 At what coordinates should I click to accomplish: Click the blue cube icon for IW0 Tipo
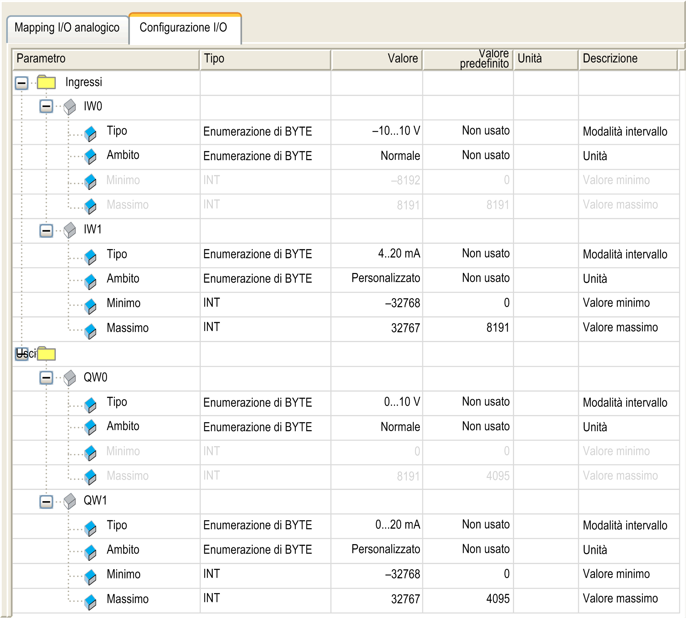coord(91,134)
